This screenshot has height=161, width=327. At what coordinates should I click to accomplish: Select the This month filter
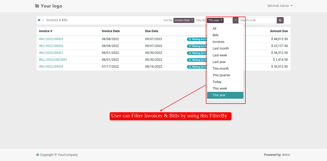pos(225,68)
